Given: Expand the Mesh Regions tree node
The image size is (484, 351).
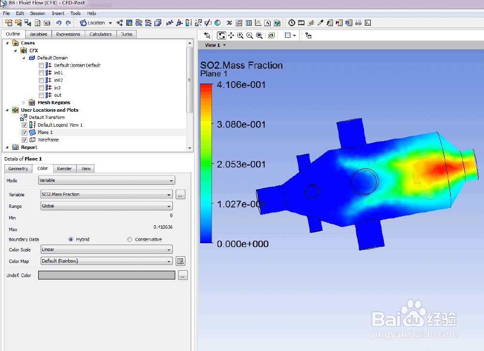Looking at the screenshot, I should [x=24, y=102].
